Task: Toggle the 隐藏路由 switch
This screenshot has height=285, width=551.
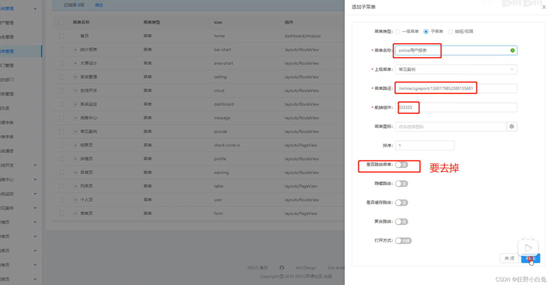Action: pyautogui.click(x=401, y=184)
